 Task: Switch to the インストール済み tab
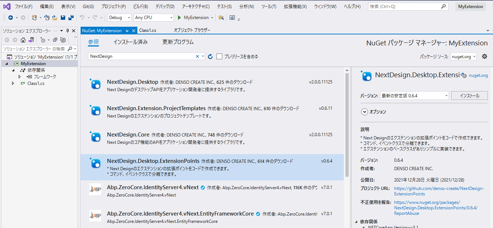(130, 42)
